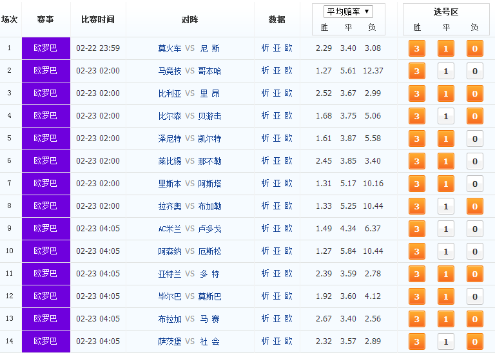Toggle lose (0) for match 5 泽尼特

[475, 139]
